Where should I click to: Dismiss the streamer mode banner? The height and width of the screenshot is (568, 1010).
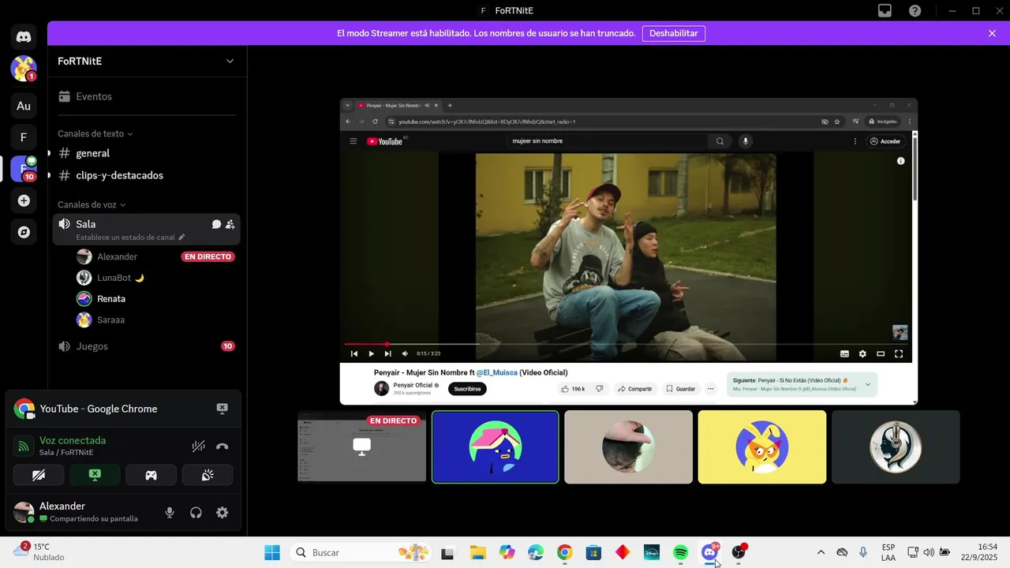[992, 33]
